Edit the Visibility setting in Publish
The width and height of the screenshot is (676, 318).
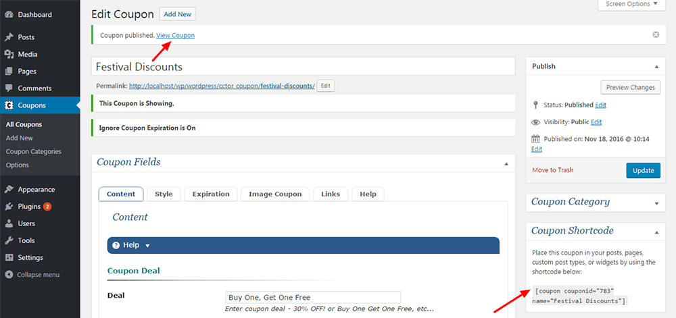pyautogui.click(x=596, y=122)
